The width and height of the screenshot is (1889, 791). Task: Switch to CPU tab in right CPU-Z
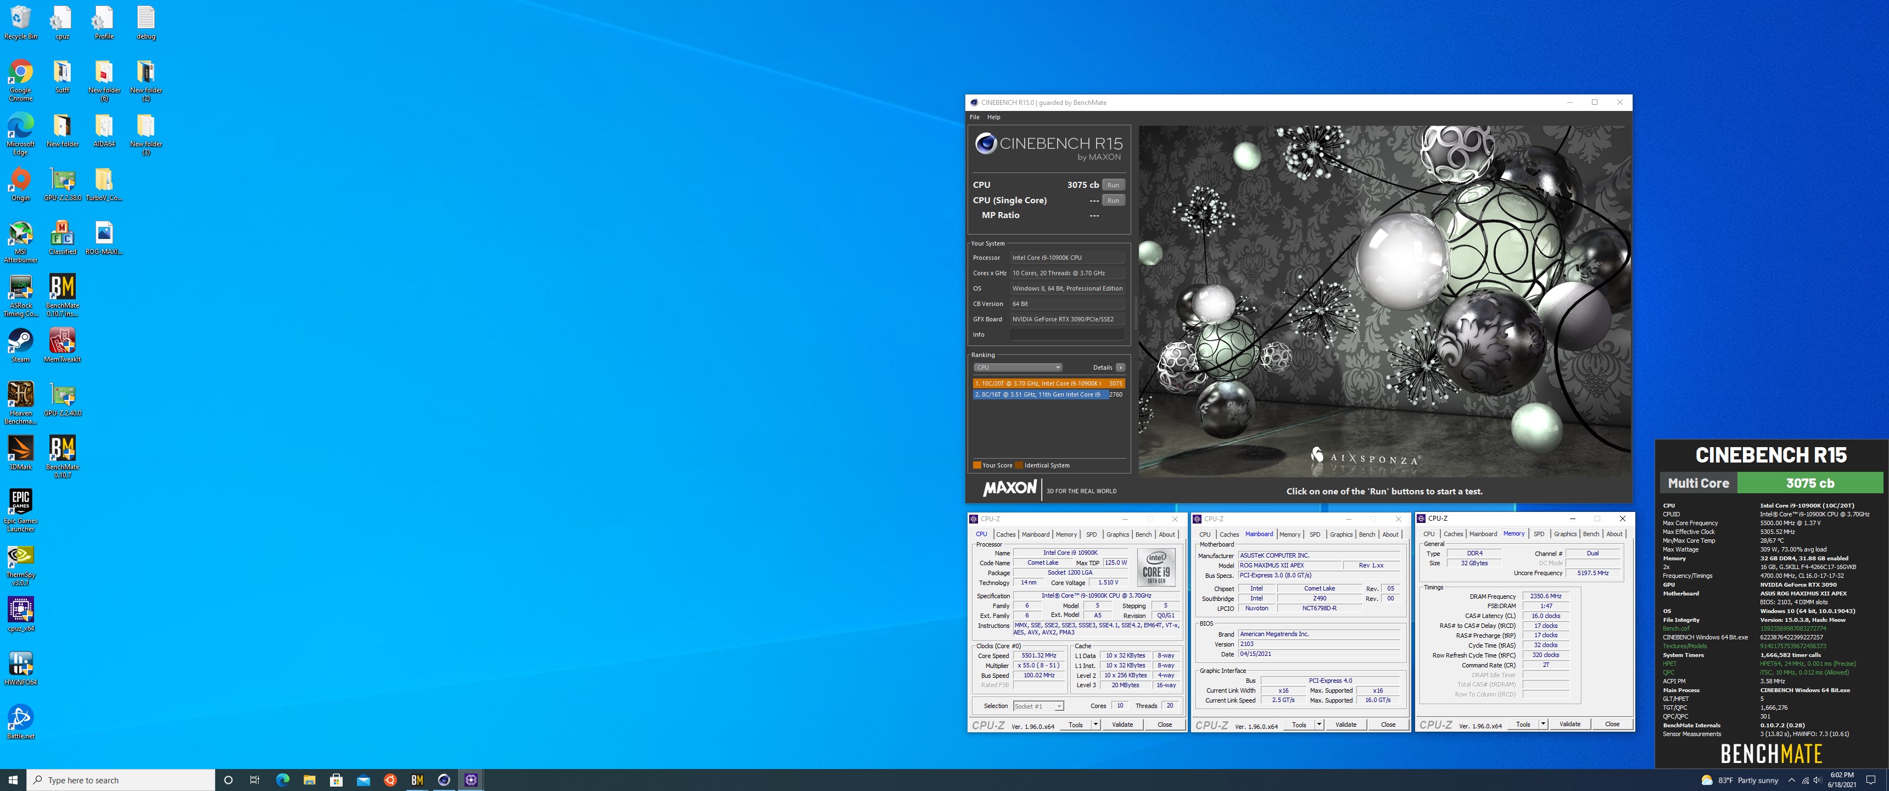1428,534
